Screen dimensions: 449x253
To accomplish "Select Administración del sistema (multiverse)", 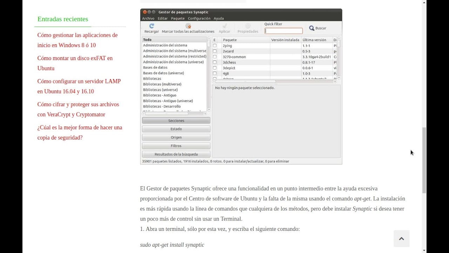I will [174, 51].
